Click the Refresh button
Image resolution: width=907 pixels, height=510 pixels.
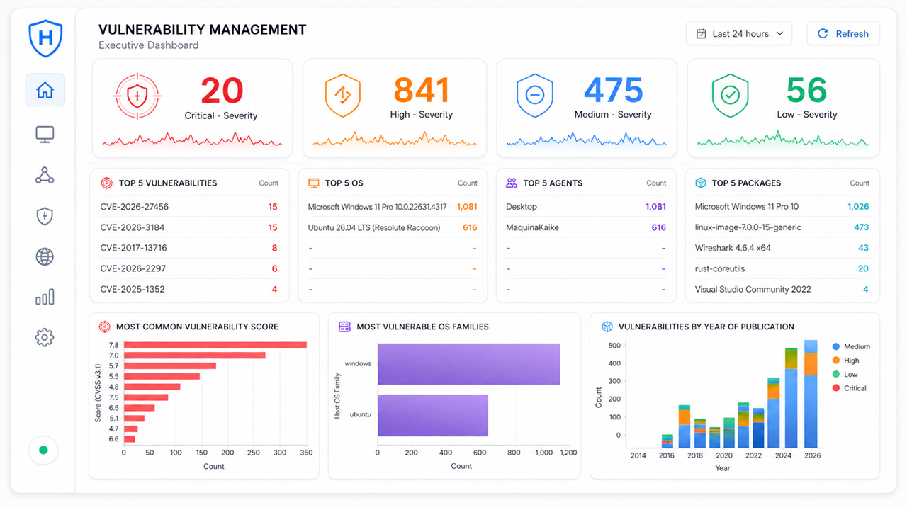point(843,33)
